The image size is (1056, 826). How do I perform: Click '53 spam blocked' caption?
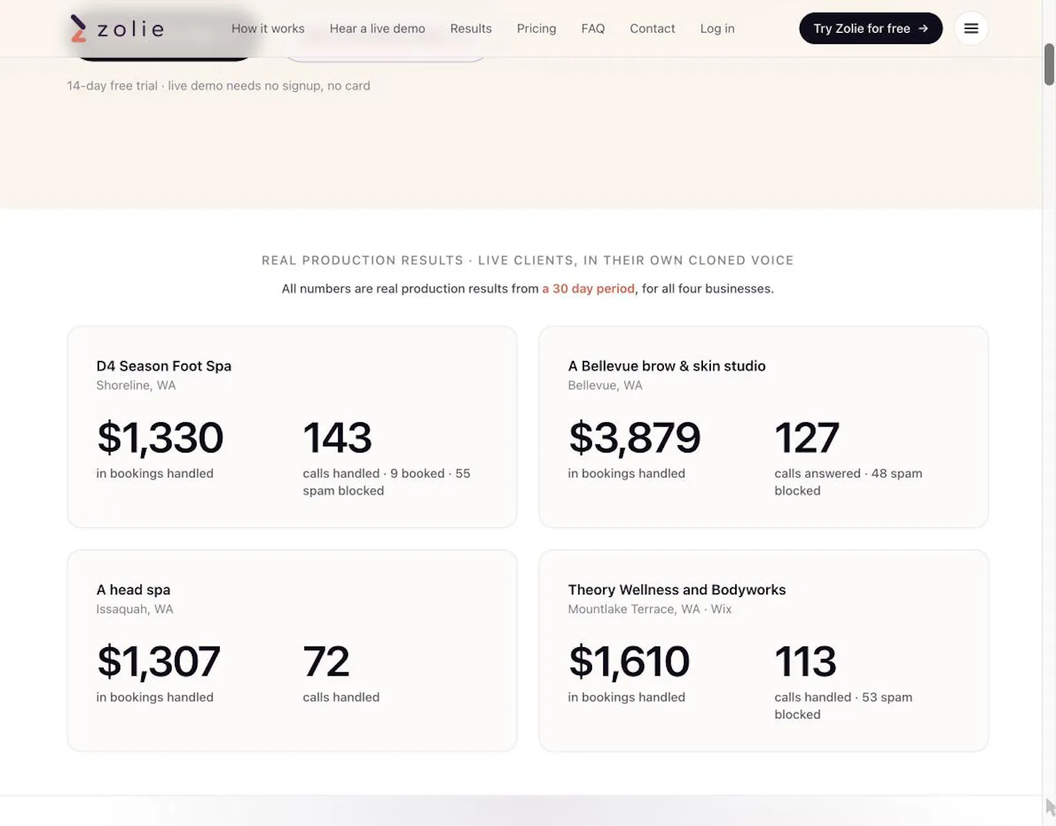pos(843,706)
